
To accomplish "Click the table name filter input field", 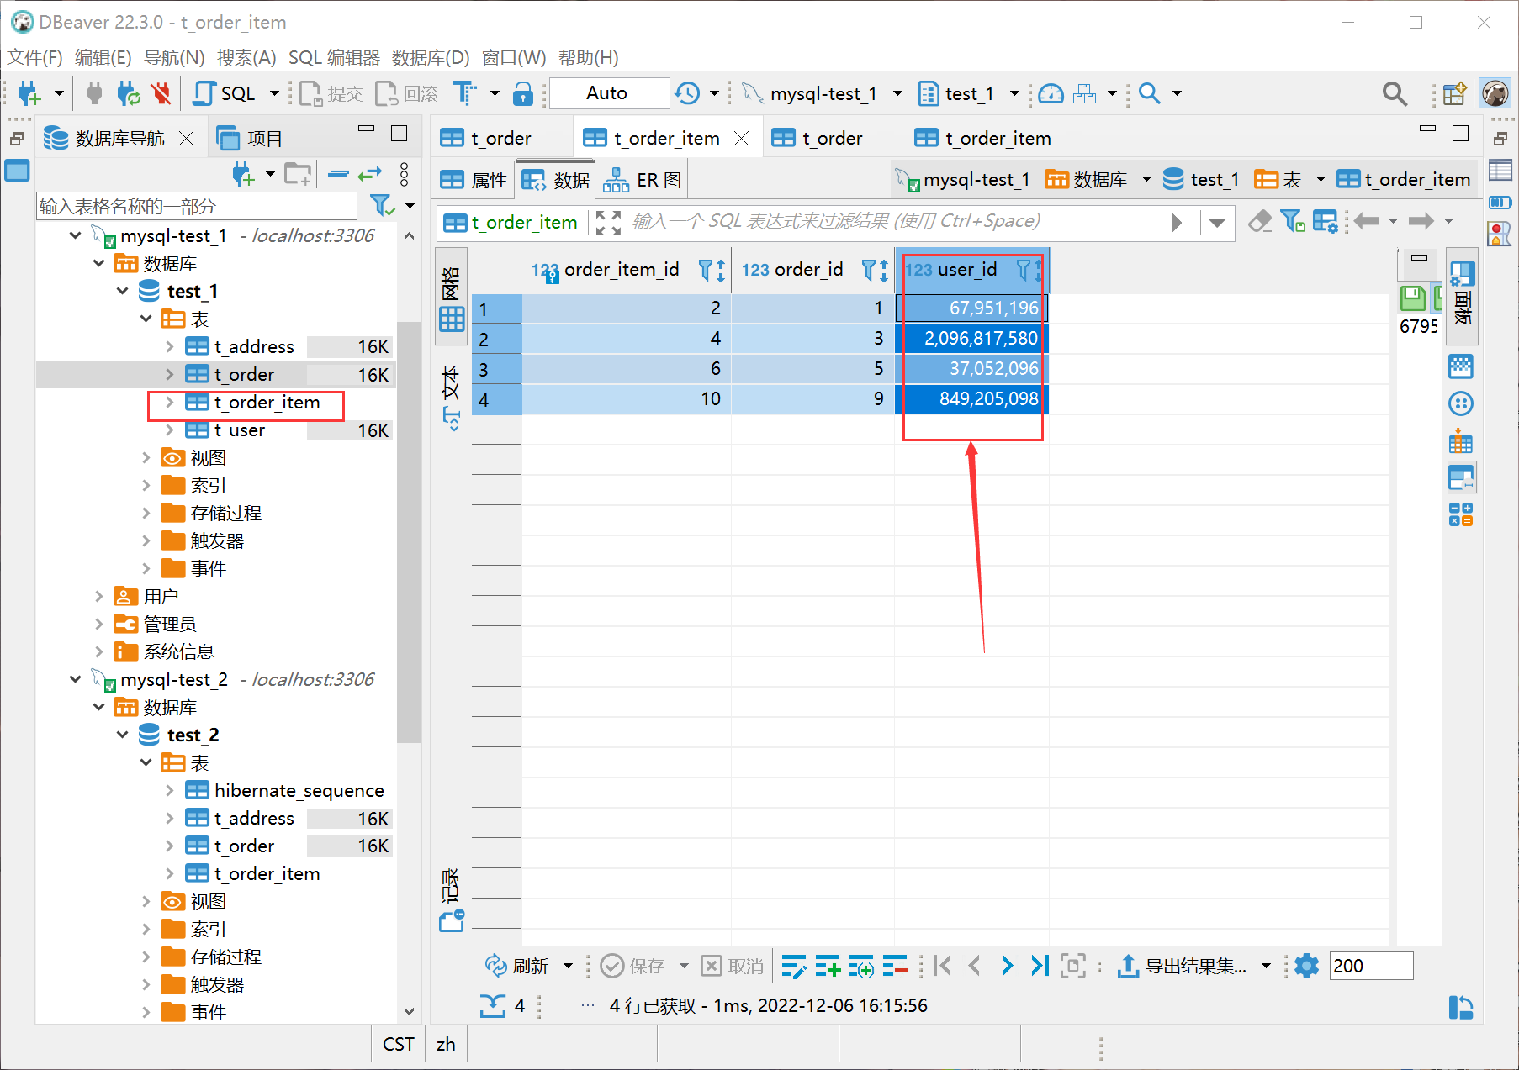I will (x=197, y=206).
